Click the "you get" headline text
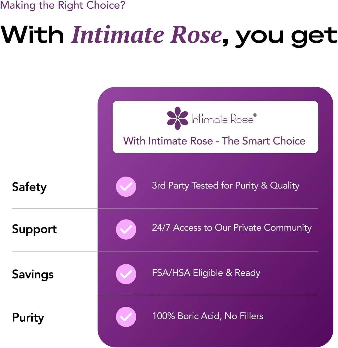Image resolution: width=338 pixels, height=348 pixels. point(286,36)
